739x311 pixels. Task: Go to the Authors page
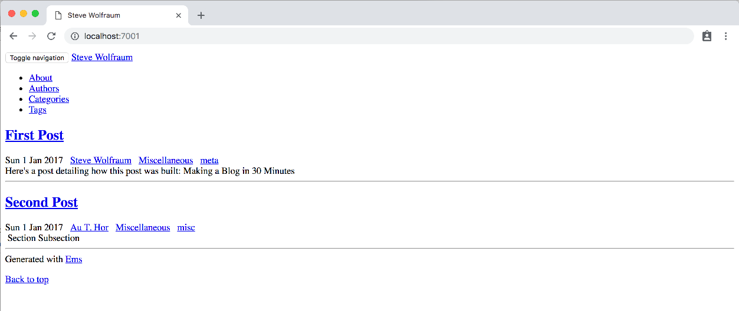tap(44, 88)
